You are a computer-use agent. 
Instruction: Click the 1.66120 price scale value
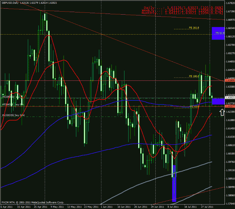230,36
